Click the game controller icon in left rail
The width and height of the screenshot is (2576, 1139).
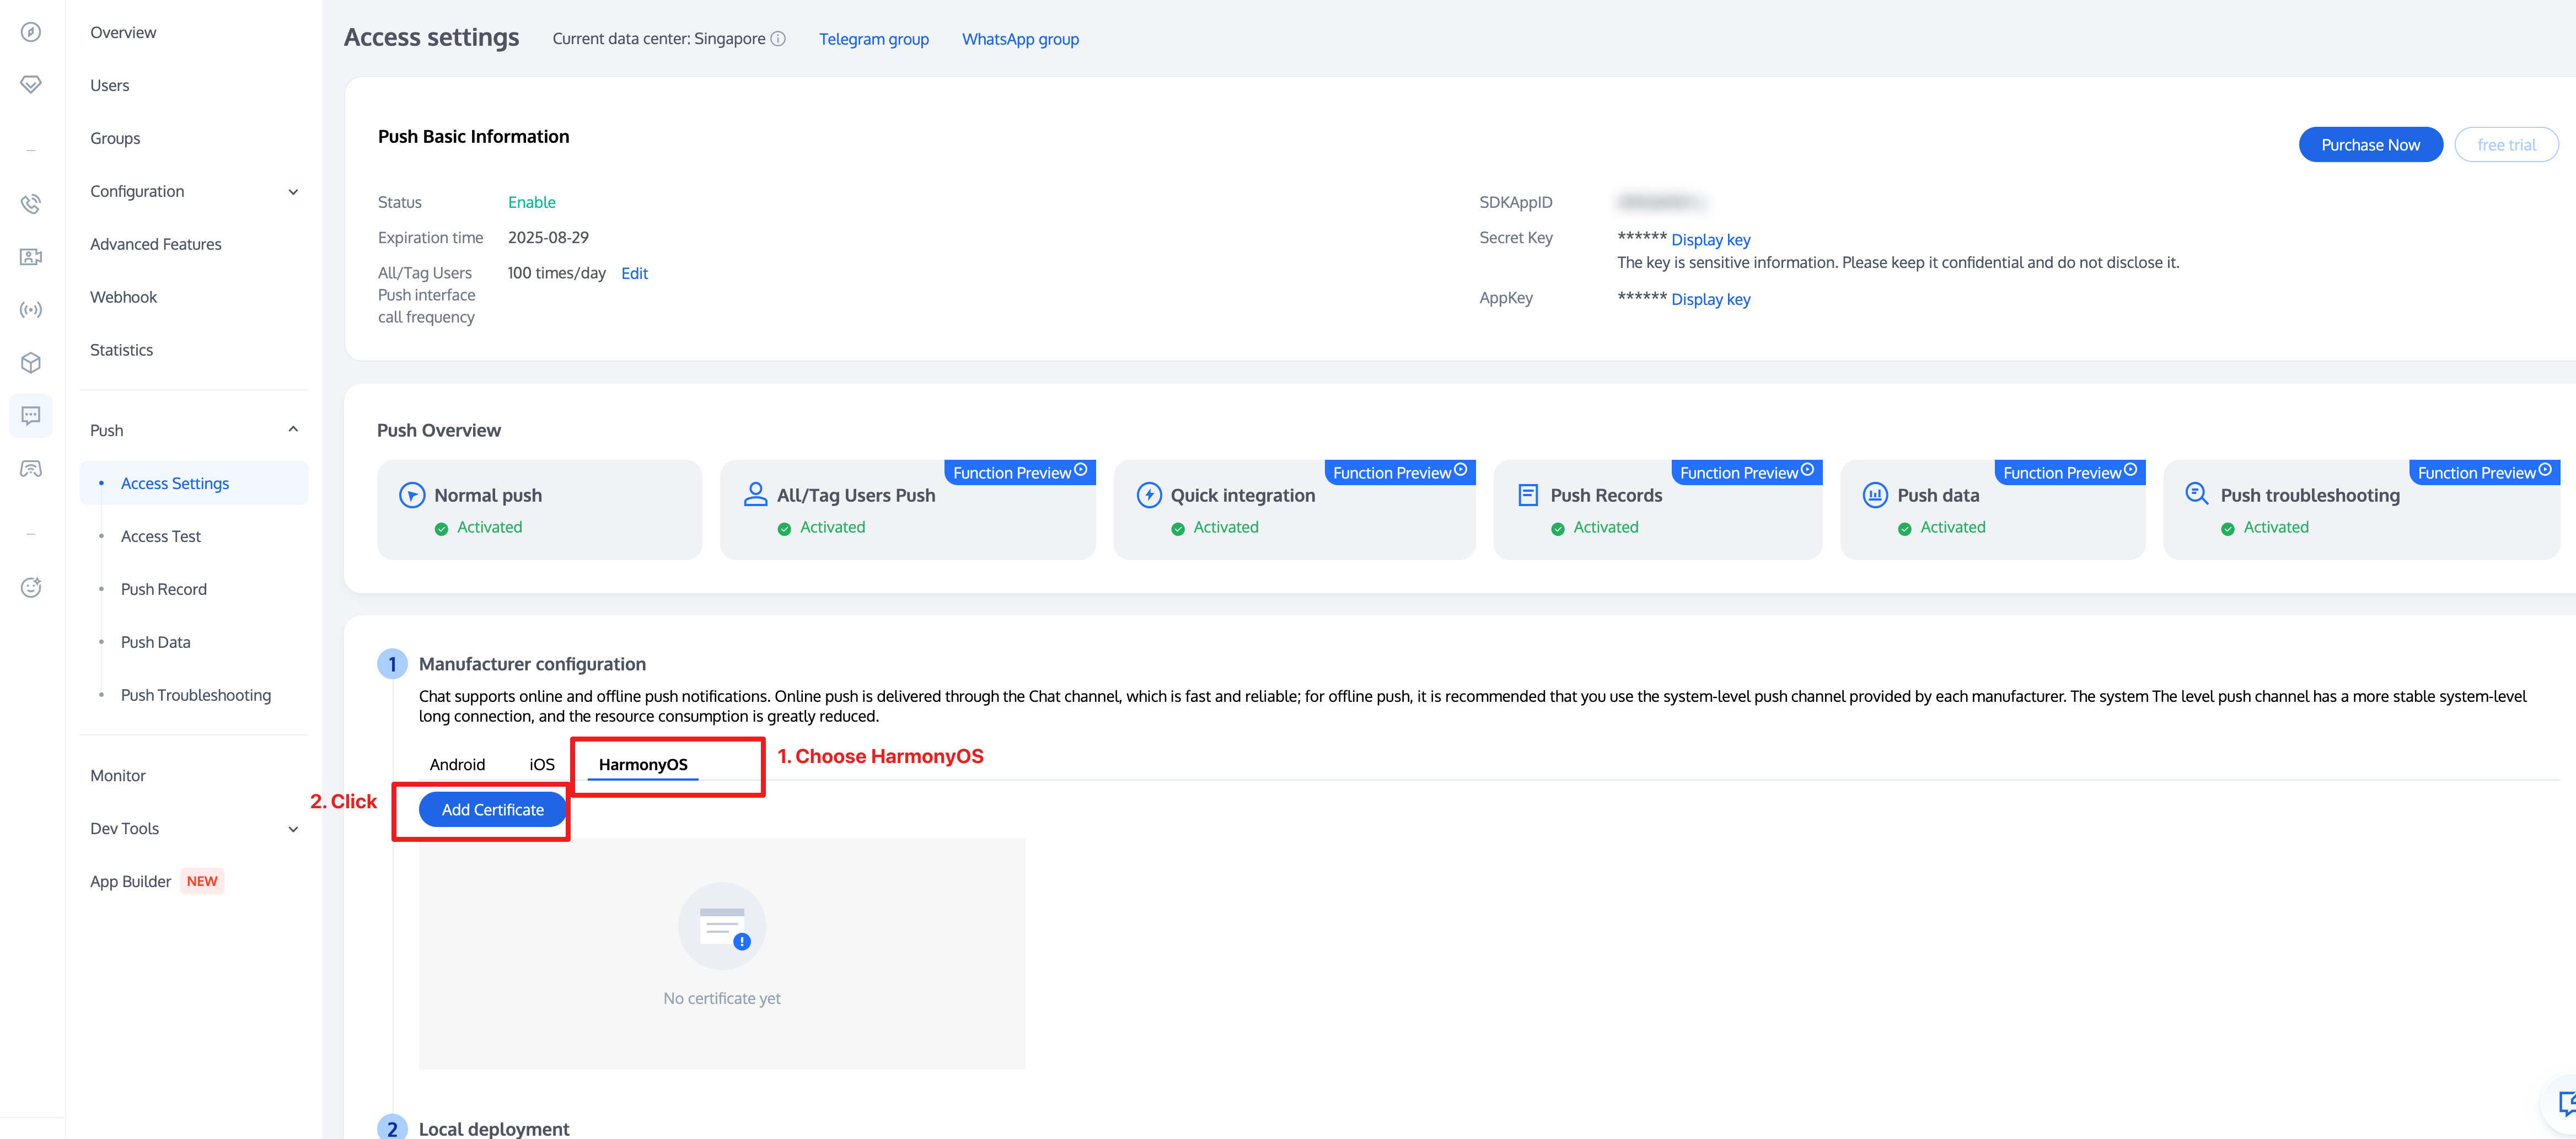tap(31, 469)
